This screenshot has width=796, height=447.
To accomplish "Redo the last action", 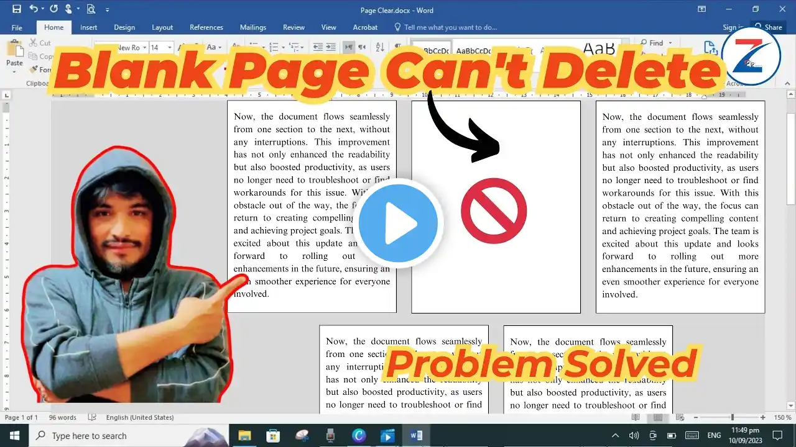I will [53, 9].
